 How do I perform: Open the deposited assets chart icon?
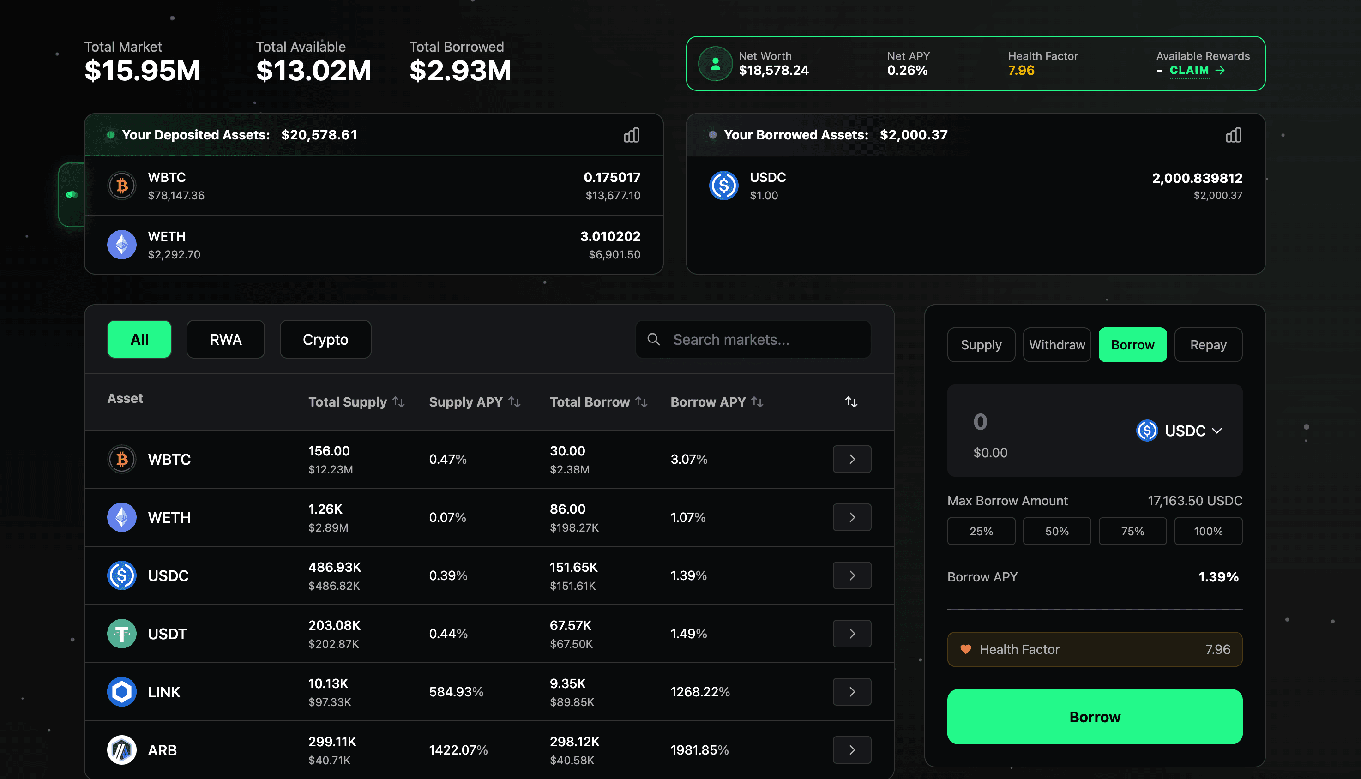click(631, 135)
